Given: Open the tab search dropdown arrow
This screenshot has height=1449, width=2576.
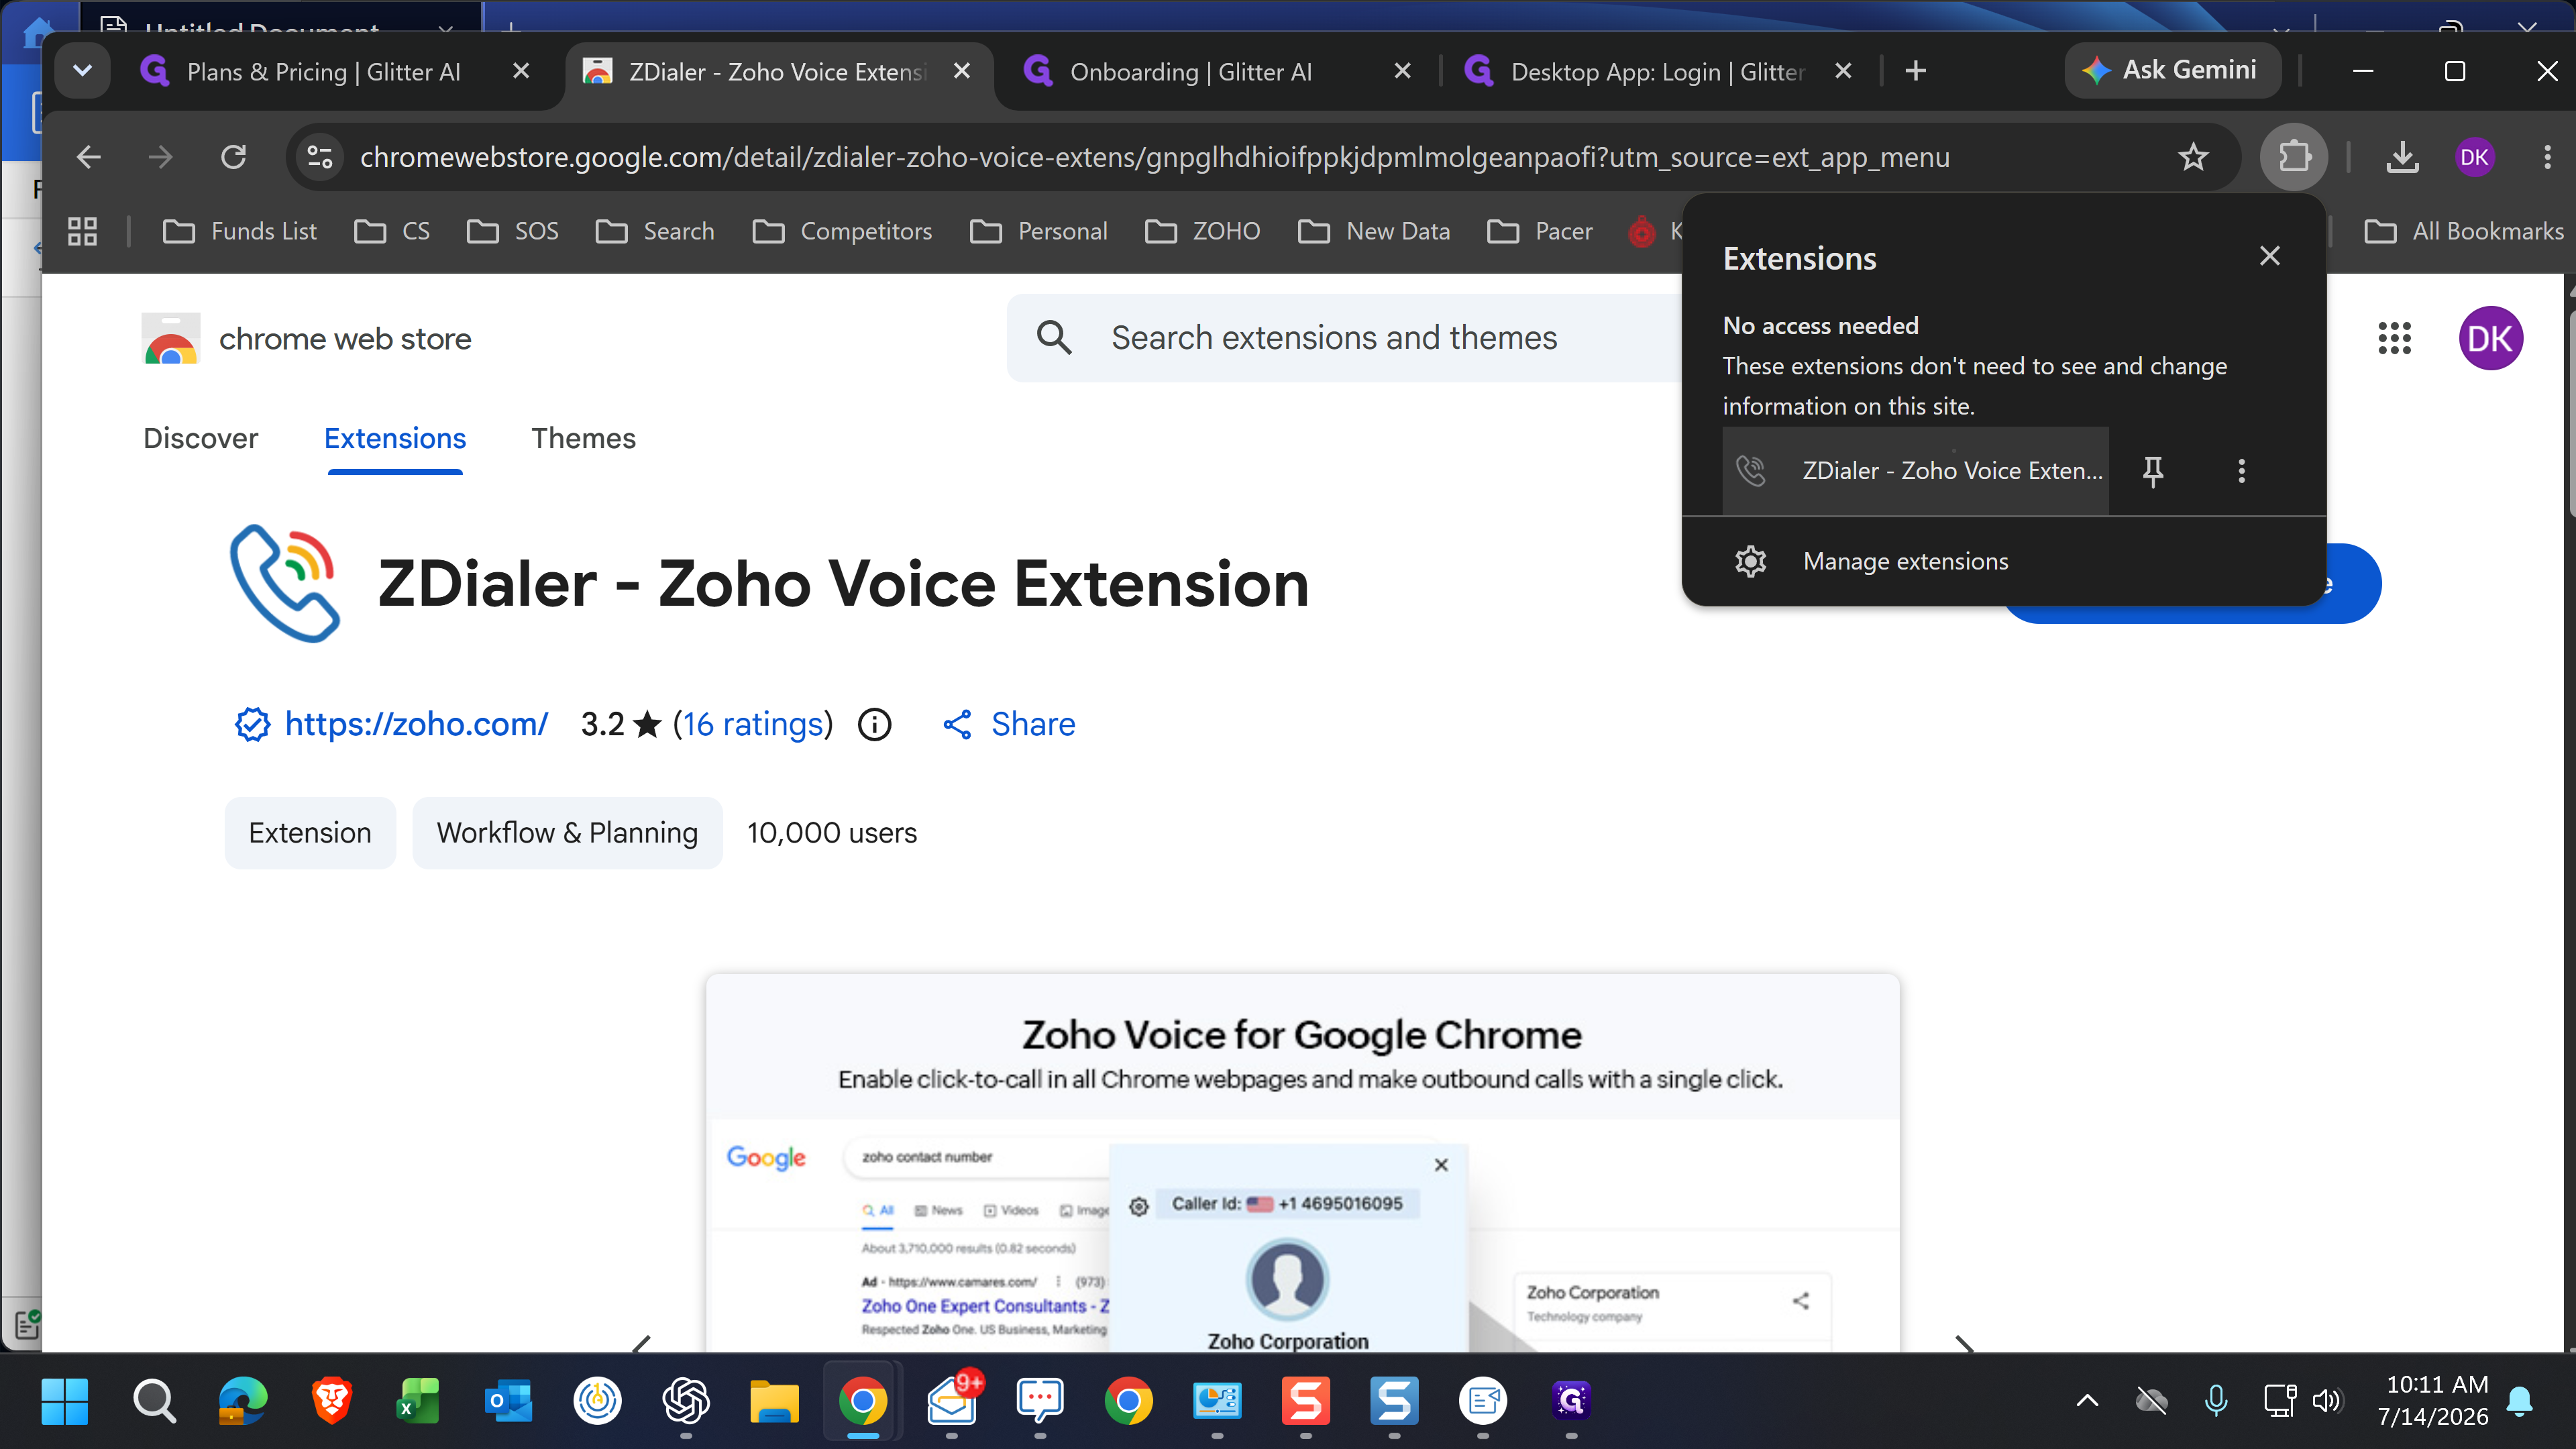Looking at the screenshot, I should [x=82, y=71].
